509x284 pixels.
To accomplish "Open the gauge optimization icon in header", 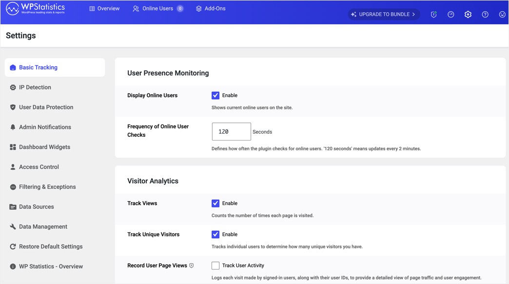I will click(x=450, y=14).
